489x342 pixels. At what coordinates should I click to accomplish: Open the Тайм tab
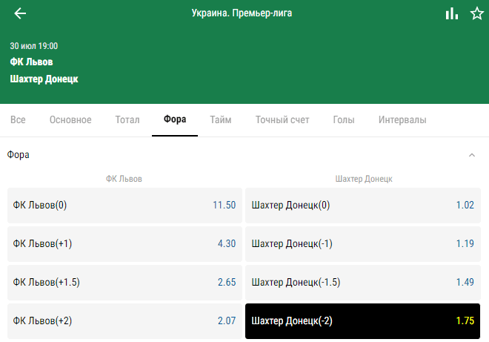pos(221,119)
